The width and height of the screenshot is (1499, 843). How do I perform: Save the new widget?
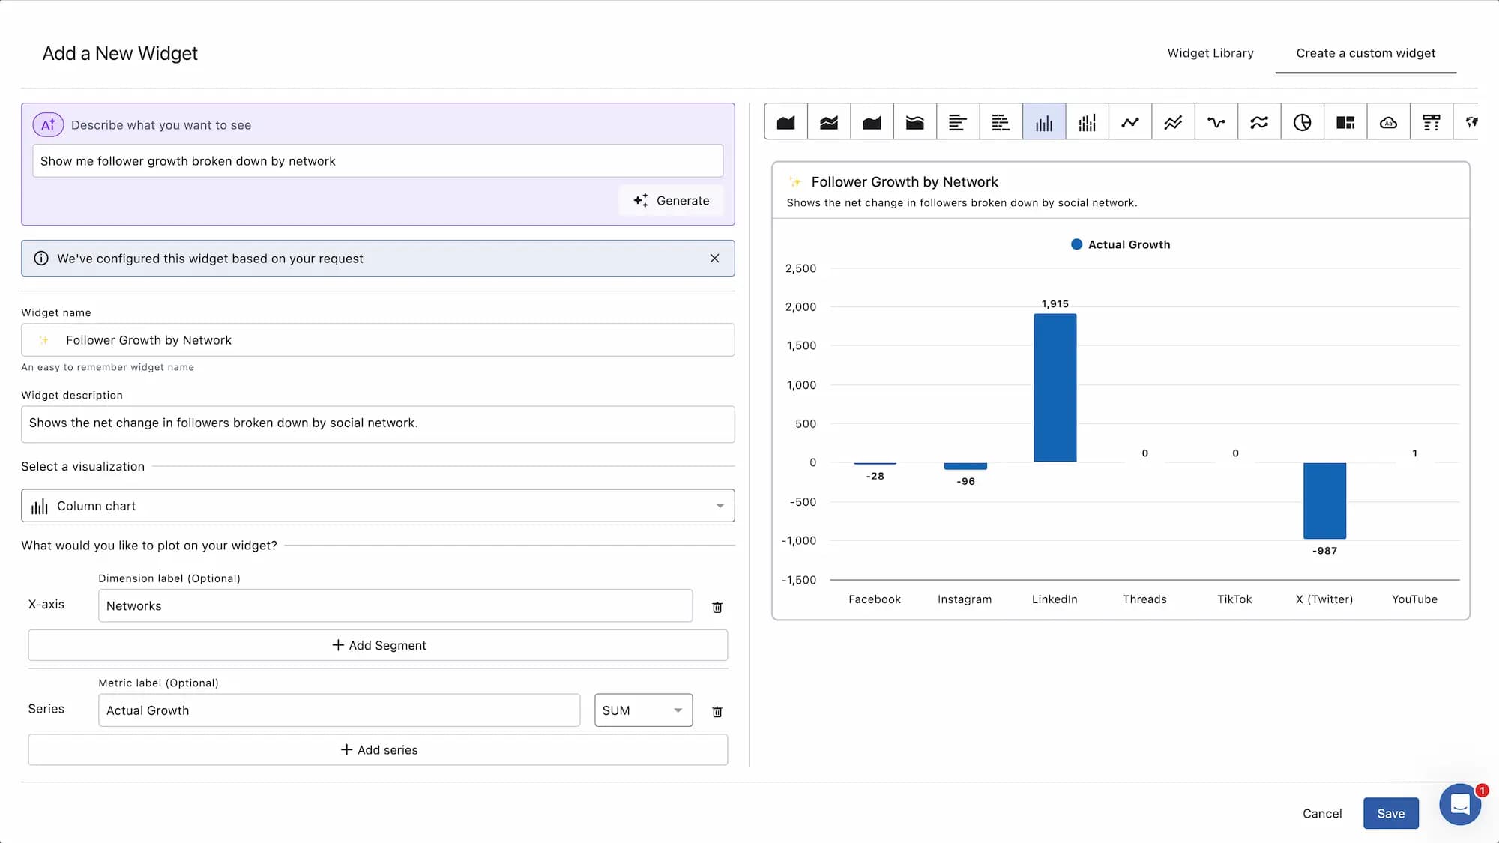[1391, 813]
